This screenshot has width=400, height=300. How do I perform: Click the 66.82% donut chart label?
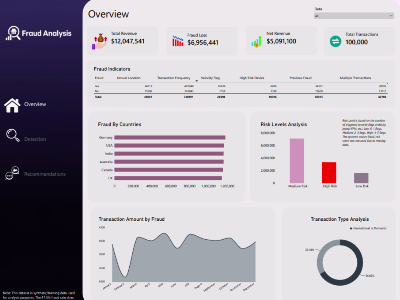[x=370, y=276]
